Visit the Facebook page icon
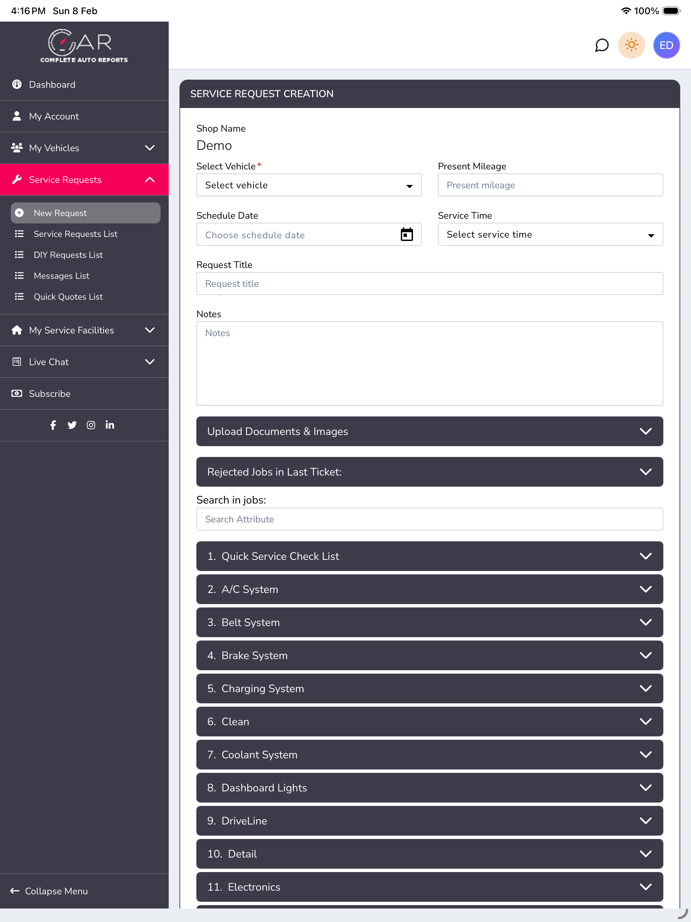 click(53, 425)
